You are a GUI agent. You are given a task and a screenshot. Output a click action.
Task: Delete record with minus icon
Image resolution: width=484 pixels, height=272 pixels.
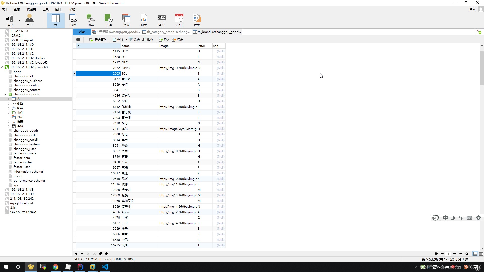tap(82, 254)
